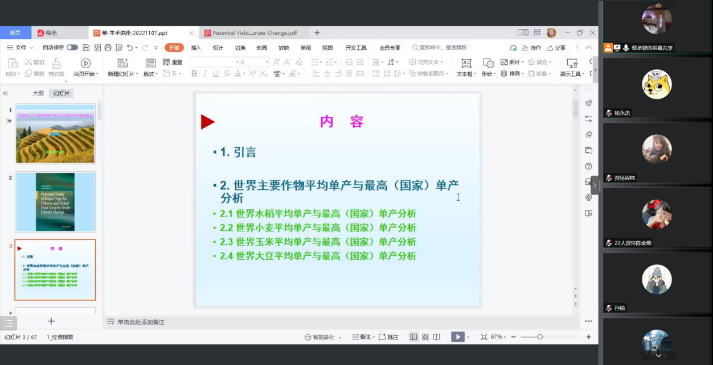Viewport: 713px width, 365px height.
Task: Adjust the zoom slider in status bar
Action: pyautogui.click(x=540, y=337)
